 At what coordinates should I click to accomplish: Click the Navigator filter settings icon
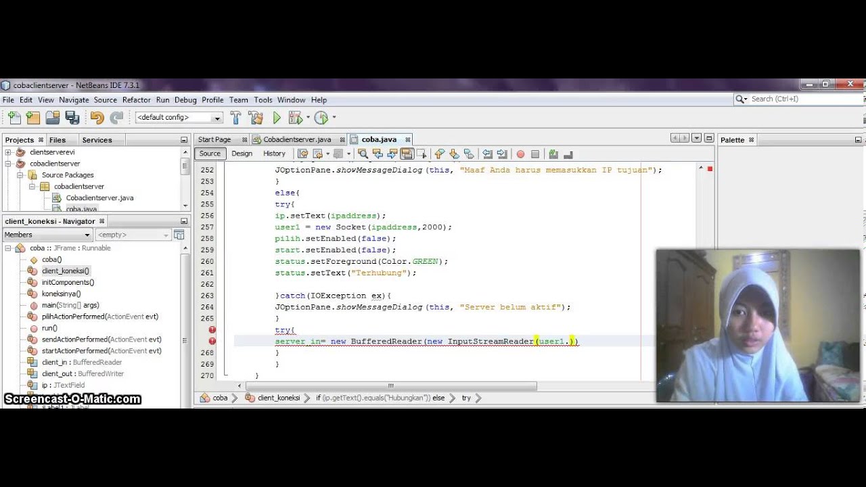click(x=179, y=235)
